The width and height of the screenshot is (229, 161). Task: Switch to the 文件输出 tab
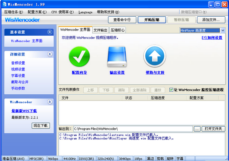coord(101,30)
